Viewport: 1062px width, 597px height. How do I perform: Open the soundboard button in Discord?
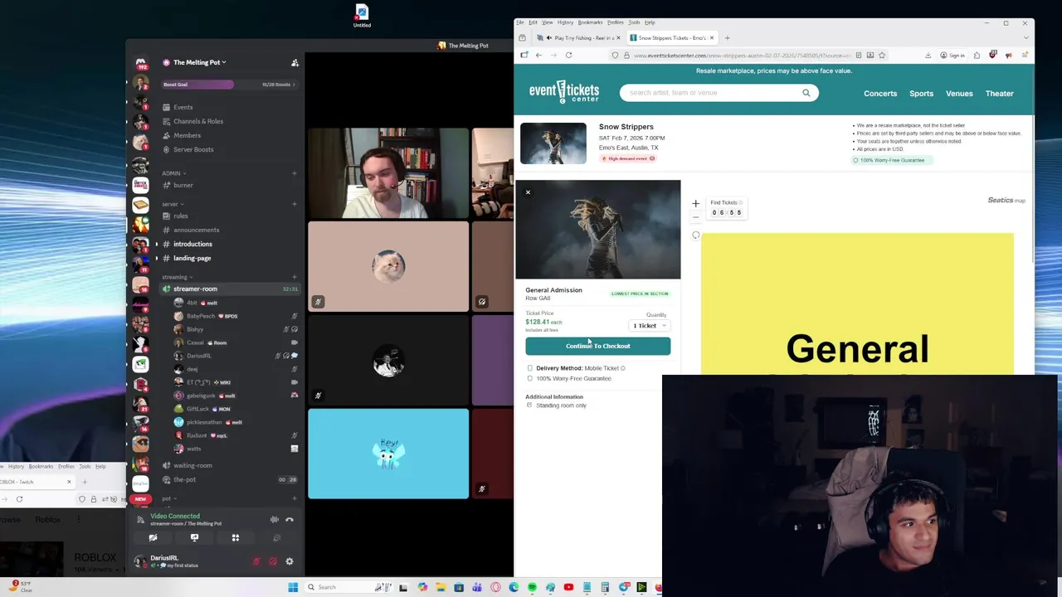(x=276, y=537)
